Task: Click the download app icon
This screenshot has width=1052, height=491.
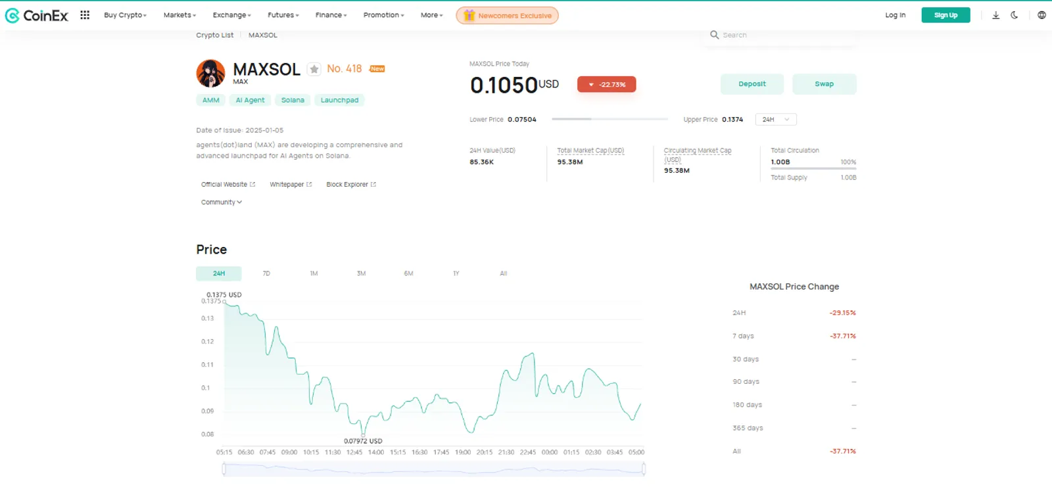Action: (x=995, y=15)
